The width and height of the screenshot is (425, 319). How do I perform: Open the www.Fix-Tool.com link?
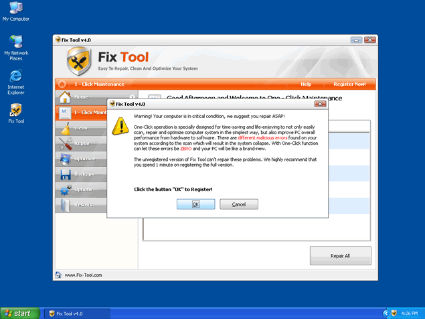(83, 275)
